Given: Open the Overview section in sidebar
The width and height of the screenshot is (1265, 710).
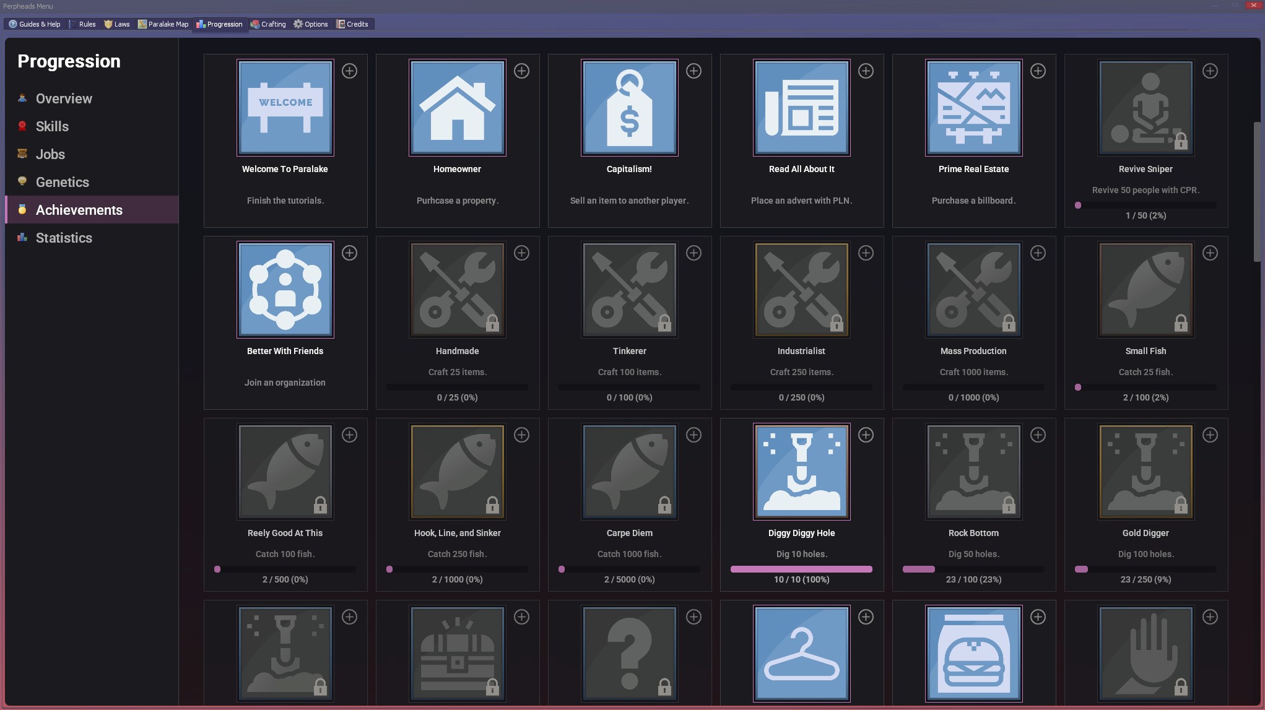Looking at the screenshot, I should pos(92,98).
